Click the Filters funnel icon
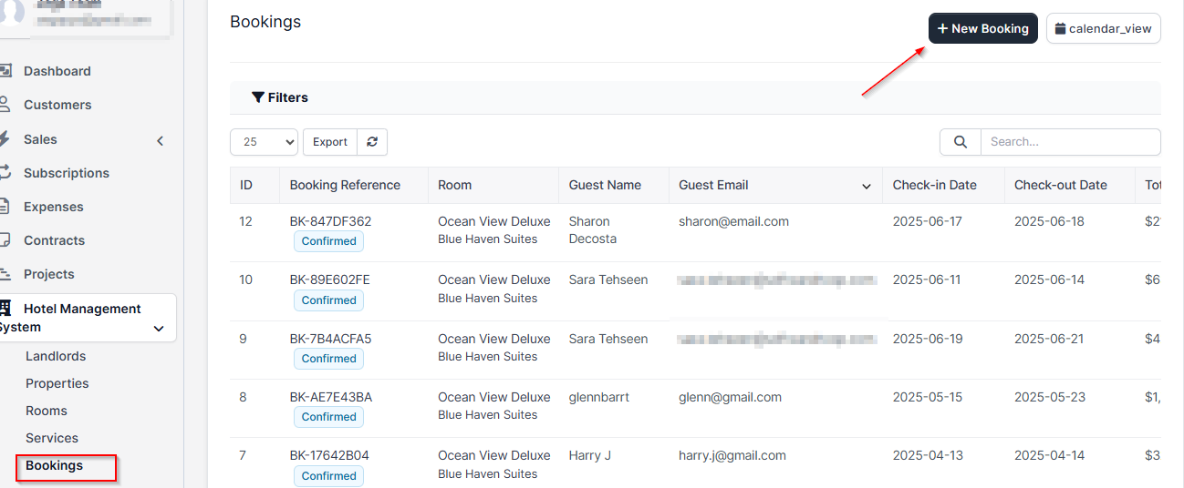Image resolution: width=1184 pixels, height=488 pixels. (x=258, y=97)
